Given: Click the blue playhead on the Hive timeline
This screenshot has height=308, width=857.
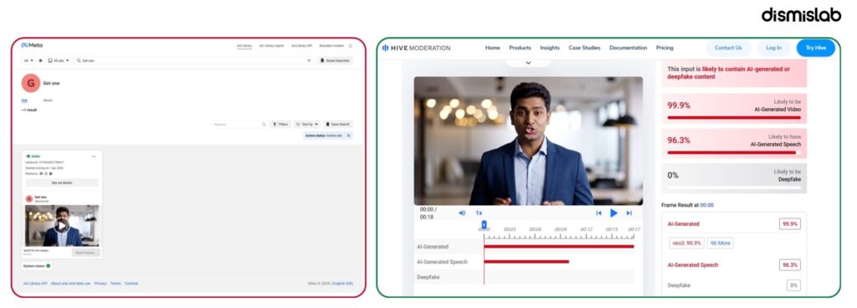Looking at the screenshot, I should [x=484, y=224].
